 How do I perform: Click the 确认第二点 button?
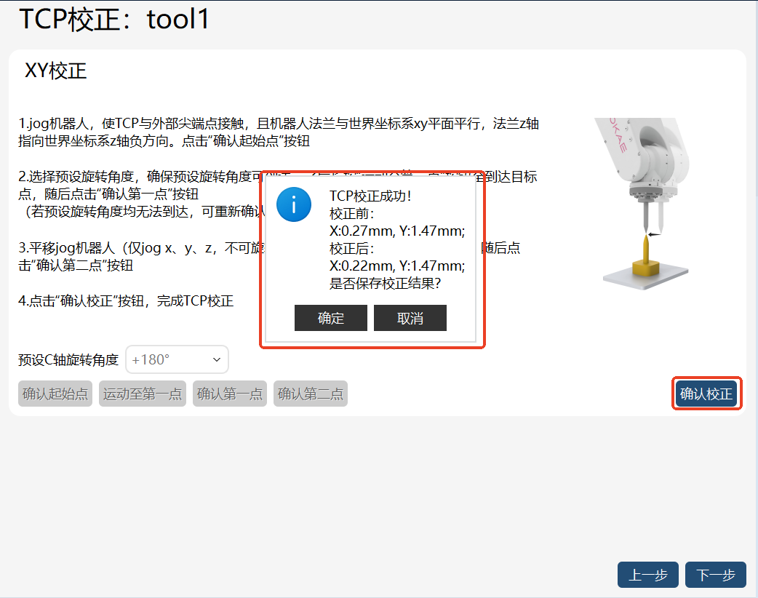click(x=311, y=394)
